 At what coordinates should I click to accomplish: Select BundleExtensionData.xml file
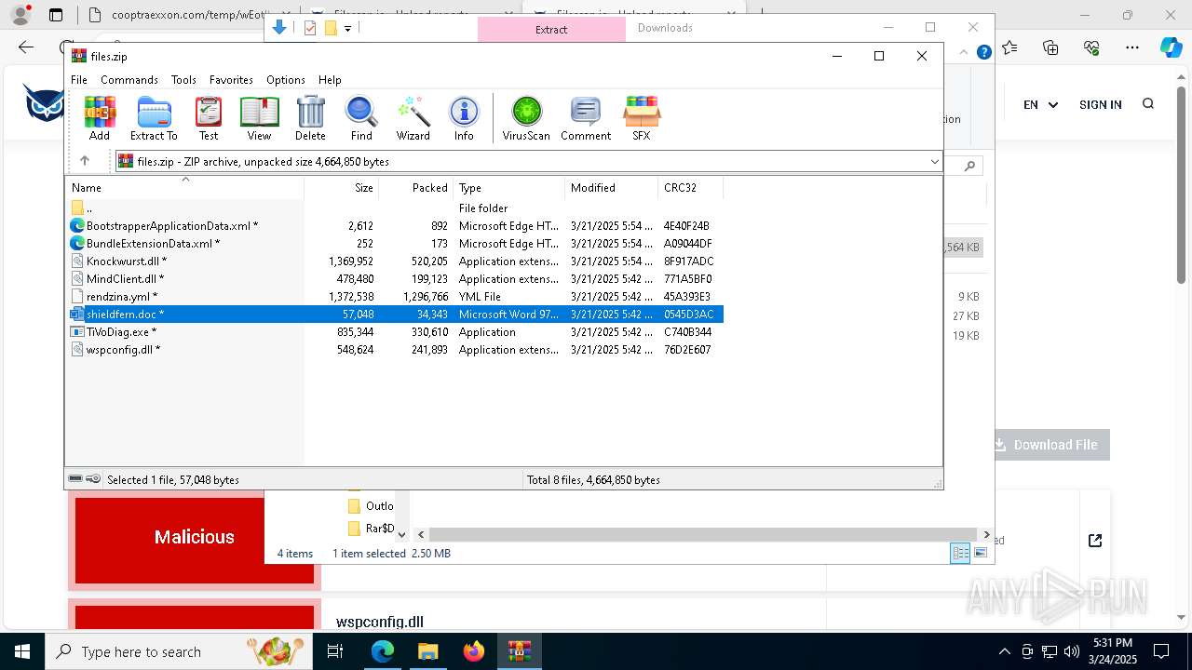pyautogui.click(x=395, y=244)
